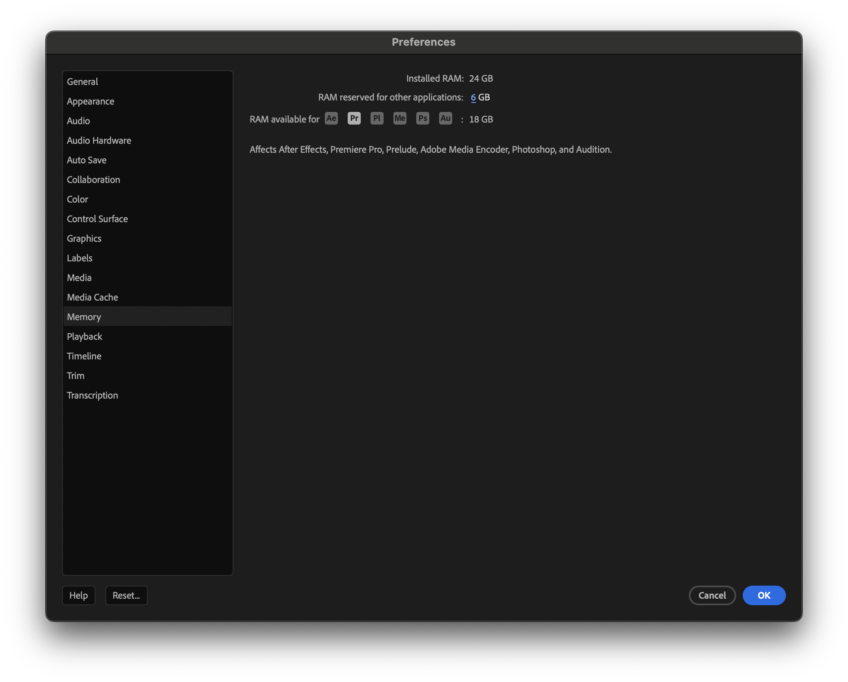Select the Playback category
This screenshot has height=682, width=848.
pos(84,337)
